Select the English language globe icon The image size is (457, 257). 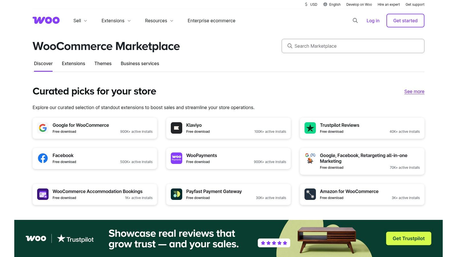(x=325, y=4)
